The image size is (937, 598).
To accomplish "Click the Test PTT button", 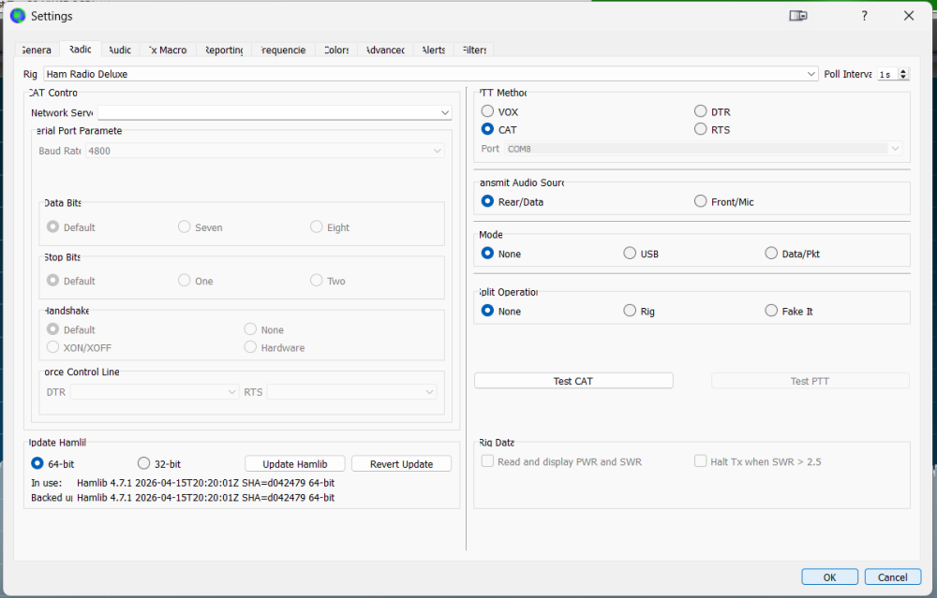I will click(x=811, y=381).
